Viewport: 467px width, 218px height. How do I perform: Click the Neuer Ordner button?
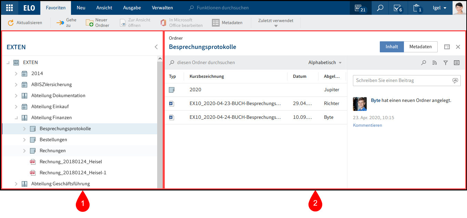98,22
